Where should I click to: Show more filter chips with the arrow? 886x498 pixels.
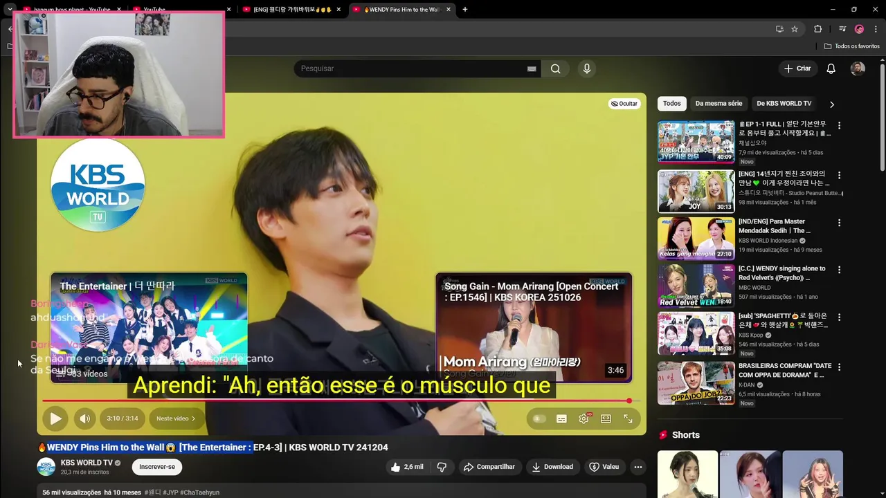832,104
